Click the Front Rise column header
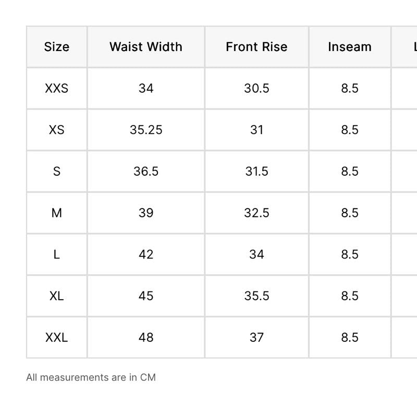417x417 pixels. (x=256, y=47)
